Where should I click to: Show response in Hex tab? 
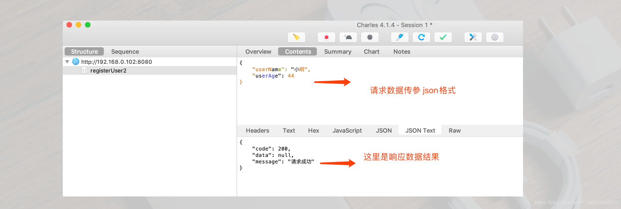[313, 130]
